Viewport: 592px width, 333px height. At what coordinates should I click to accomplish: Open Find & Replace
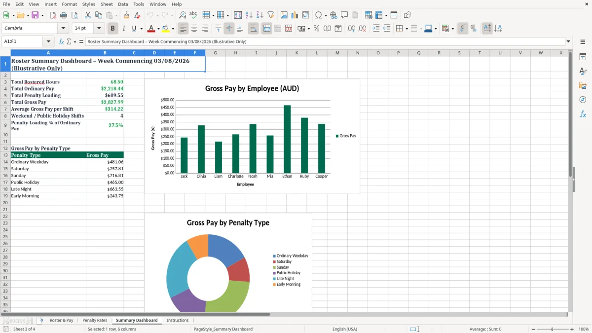[183, 15]
